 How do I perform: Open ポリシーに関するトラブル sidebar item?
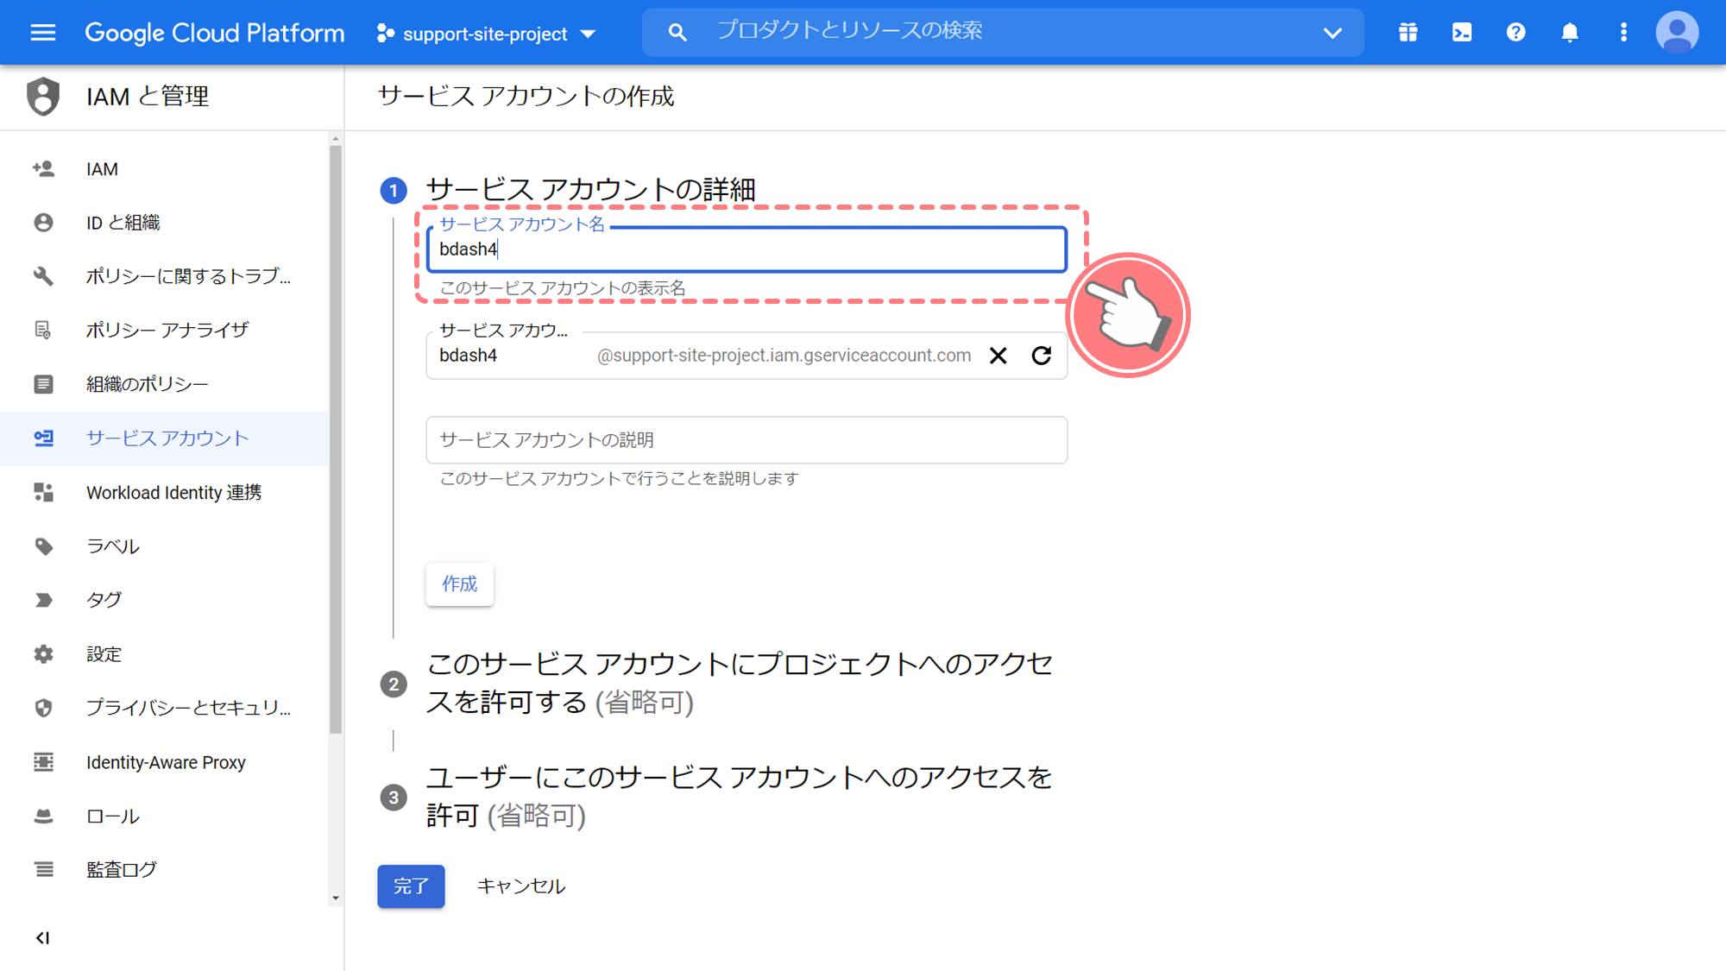[164, 276]
